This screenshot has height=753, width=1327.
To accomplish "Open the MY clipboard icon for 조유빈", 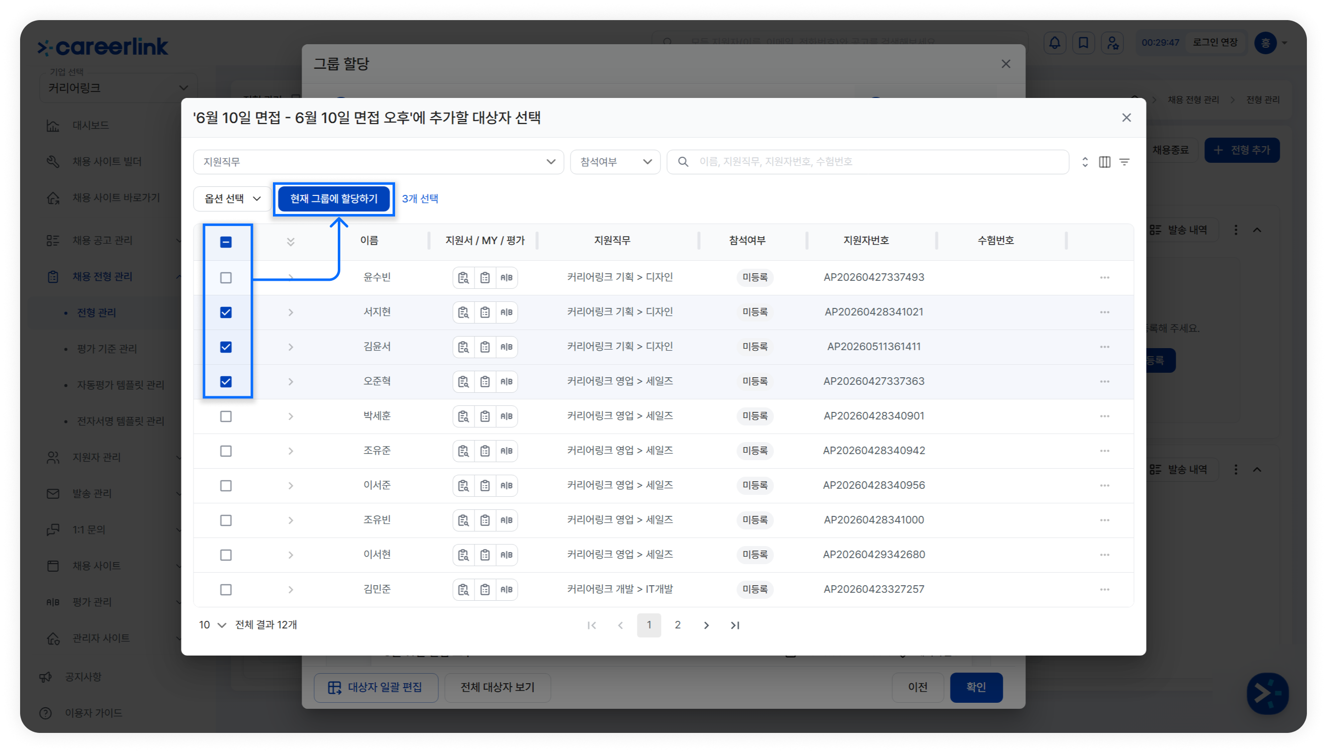I will pos(485,520).
